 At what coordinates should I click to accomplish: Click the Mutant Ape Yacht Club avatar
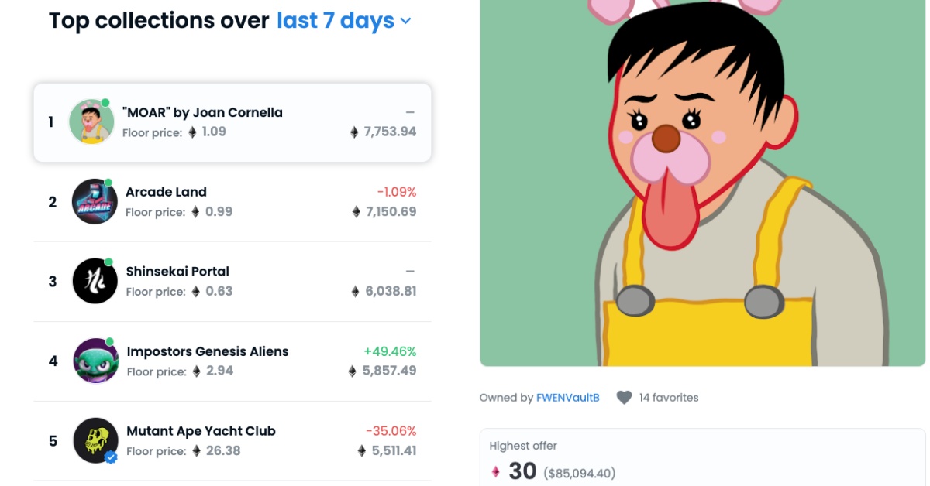[x=95, y=440]
